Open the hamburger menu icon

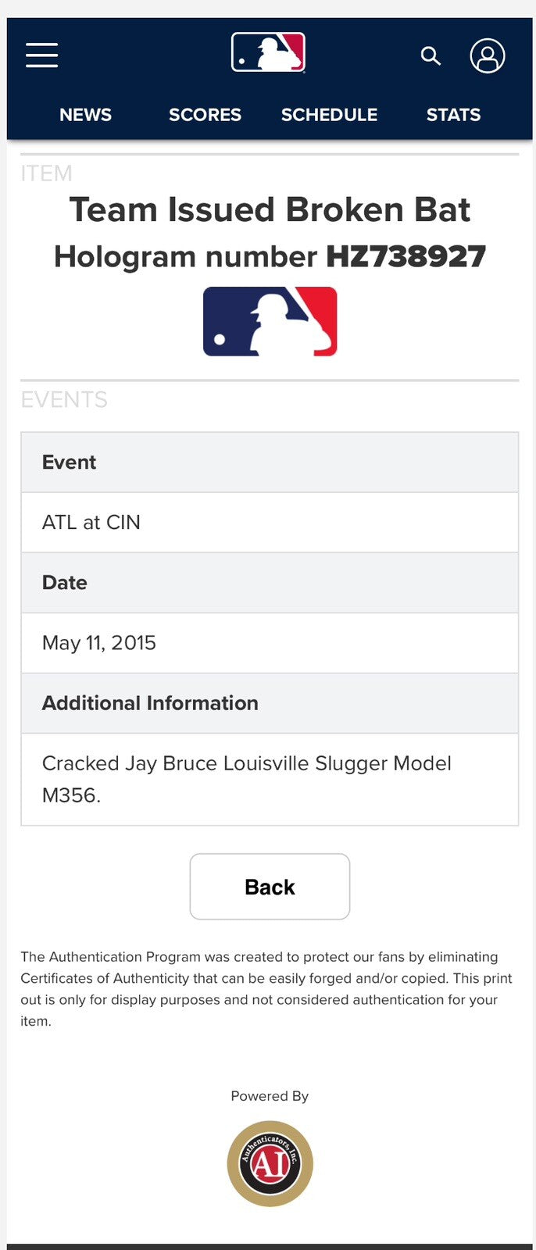41,55
